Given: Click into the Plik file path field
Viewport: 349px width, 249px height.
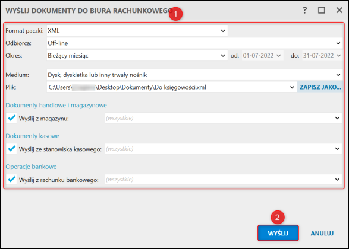Looking at the screenshot, I should point(168,87).
